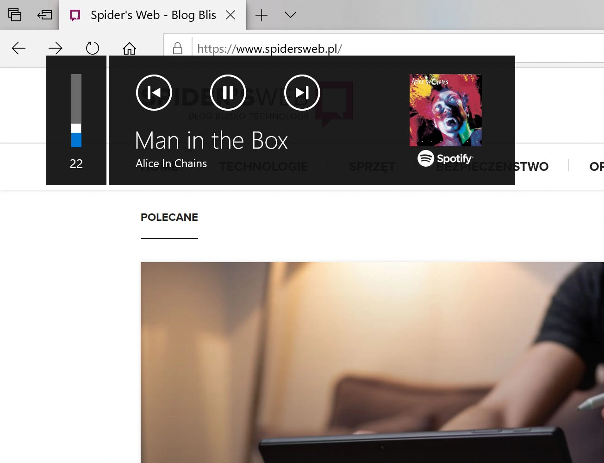Click the Alice In Chains artist name
This screenshot has width=604, height=463.
coord(171,163)
